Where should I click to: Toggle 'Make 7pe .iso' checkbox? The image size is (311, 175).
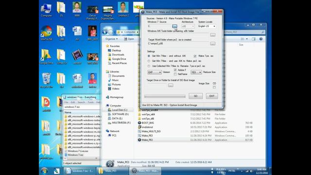pos(195,56)
